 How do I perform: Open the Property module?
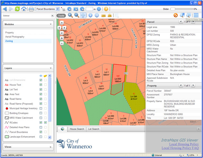10,33
